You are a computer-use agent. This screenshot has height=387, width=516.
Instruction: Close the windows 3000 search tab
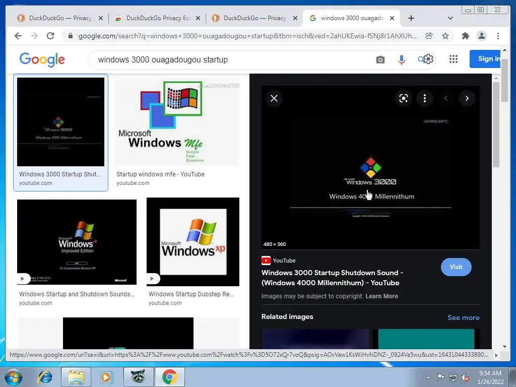[392, 18]
